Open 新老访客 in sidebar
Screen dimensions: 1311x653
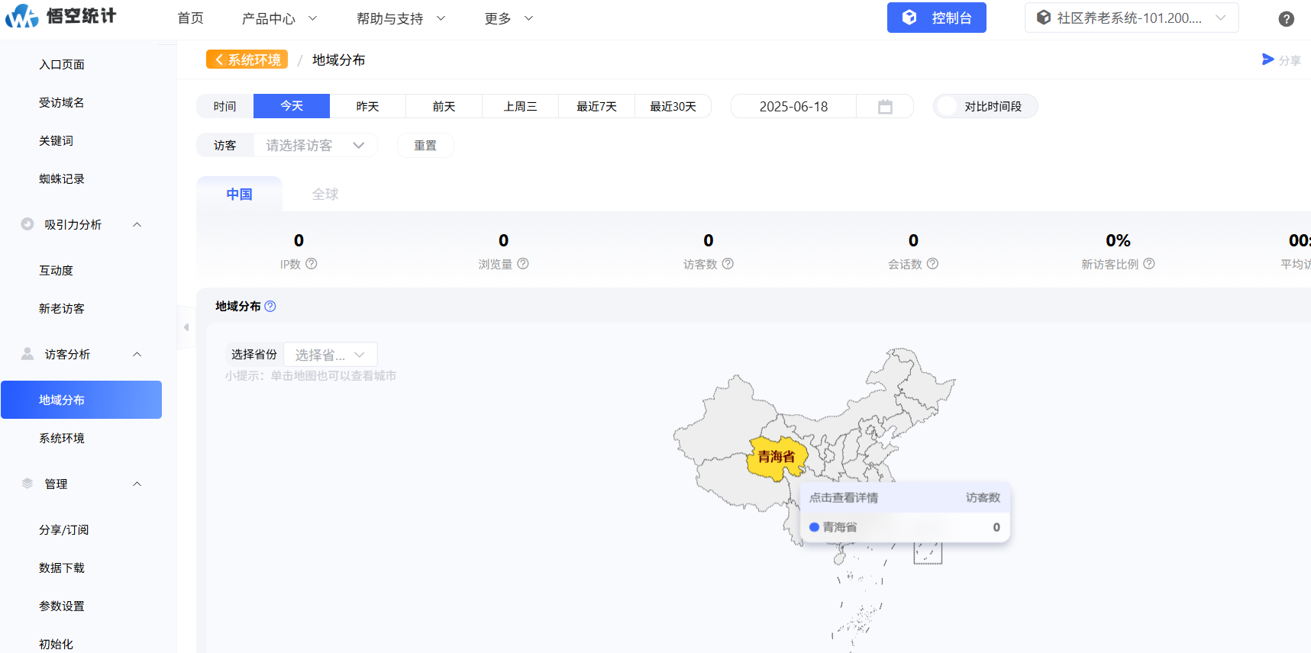[x=62, y=308]
